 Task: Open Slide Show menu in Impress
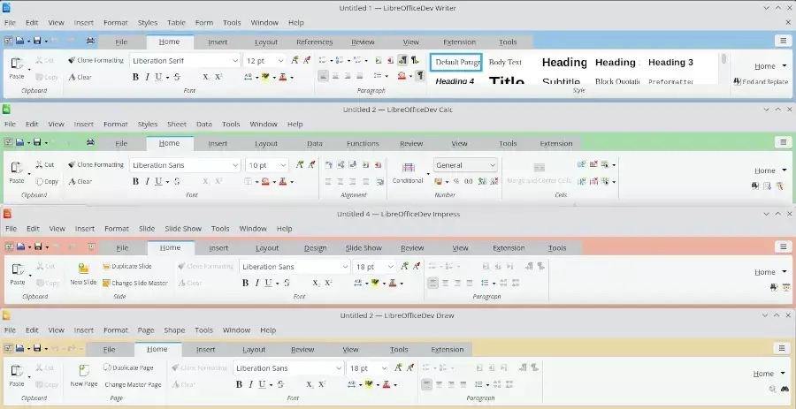pyautogui.click(x=183, y=229)
